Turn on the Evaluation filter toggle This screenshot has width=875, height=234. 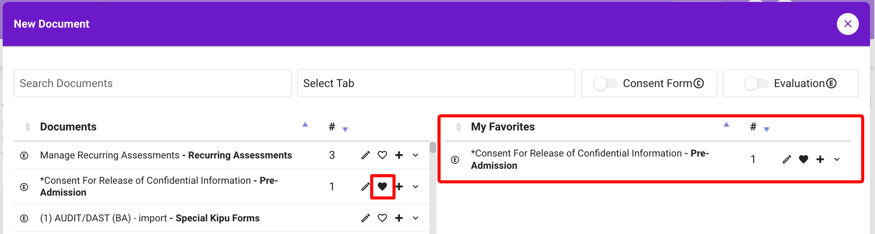(x=756, y=83)
